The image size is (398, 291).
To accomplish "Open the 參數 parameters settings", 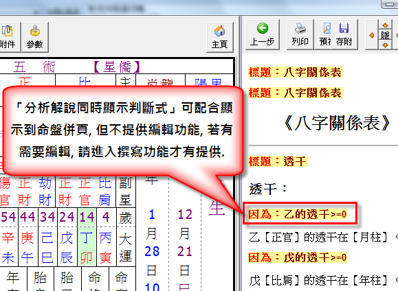I will tap(35, 37).
